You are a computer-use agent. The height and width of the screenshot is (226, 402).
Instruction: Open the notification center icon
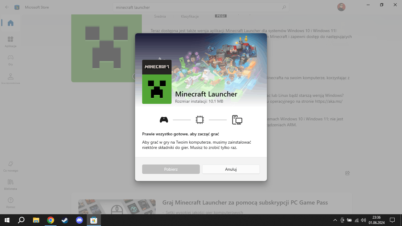pyautogui.click(x=392, y=220)
